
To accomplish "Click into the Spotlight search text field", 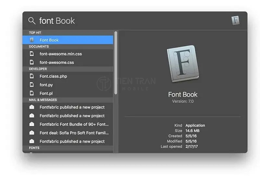I will pos(130,21).
